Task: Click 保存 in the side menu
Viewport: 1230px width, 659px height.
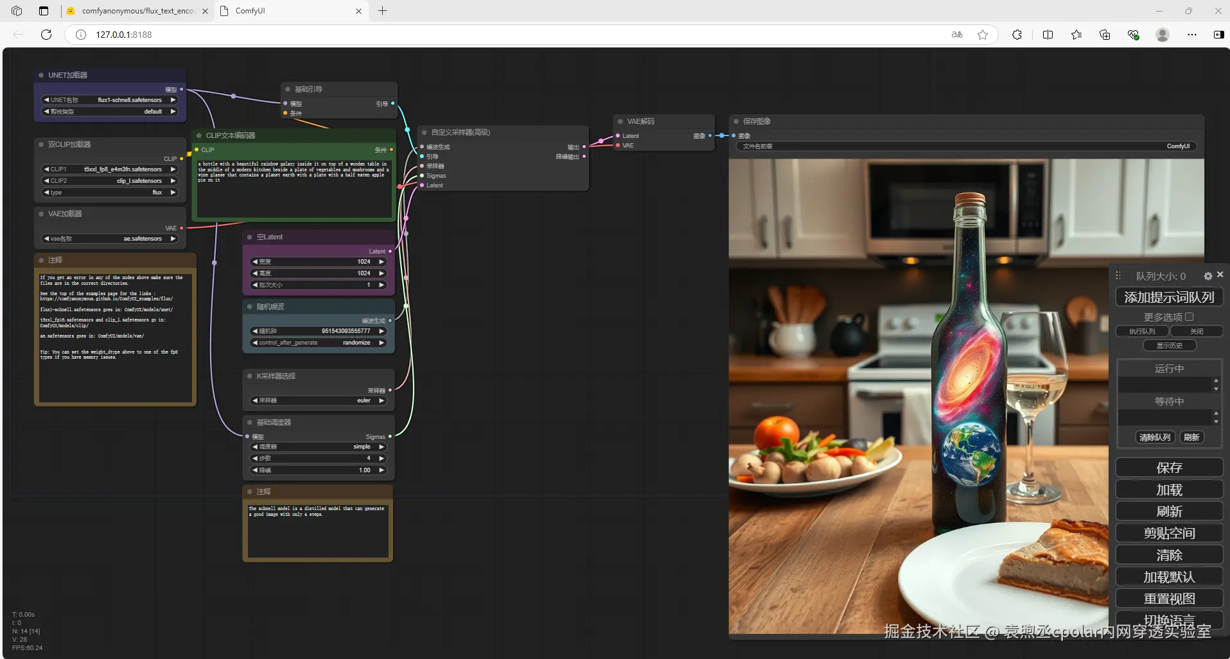Action: point(1169,468)
